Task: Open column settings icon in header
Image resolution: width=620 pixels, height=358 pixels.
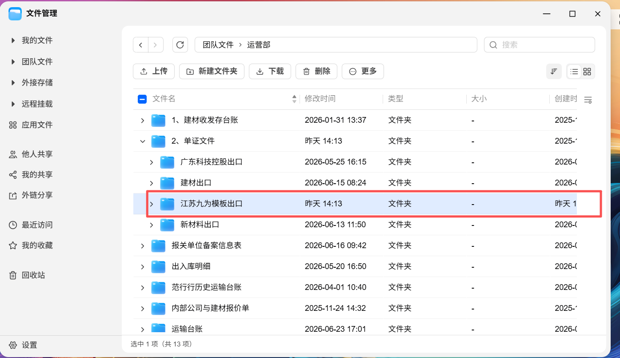Action: [588, 100]
